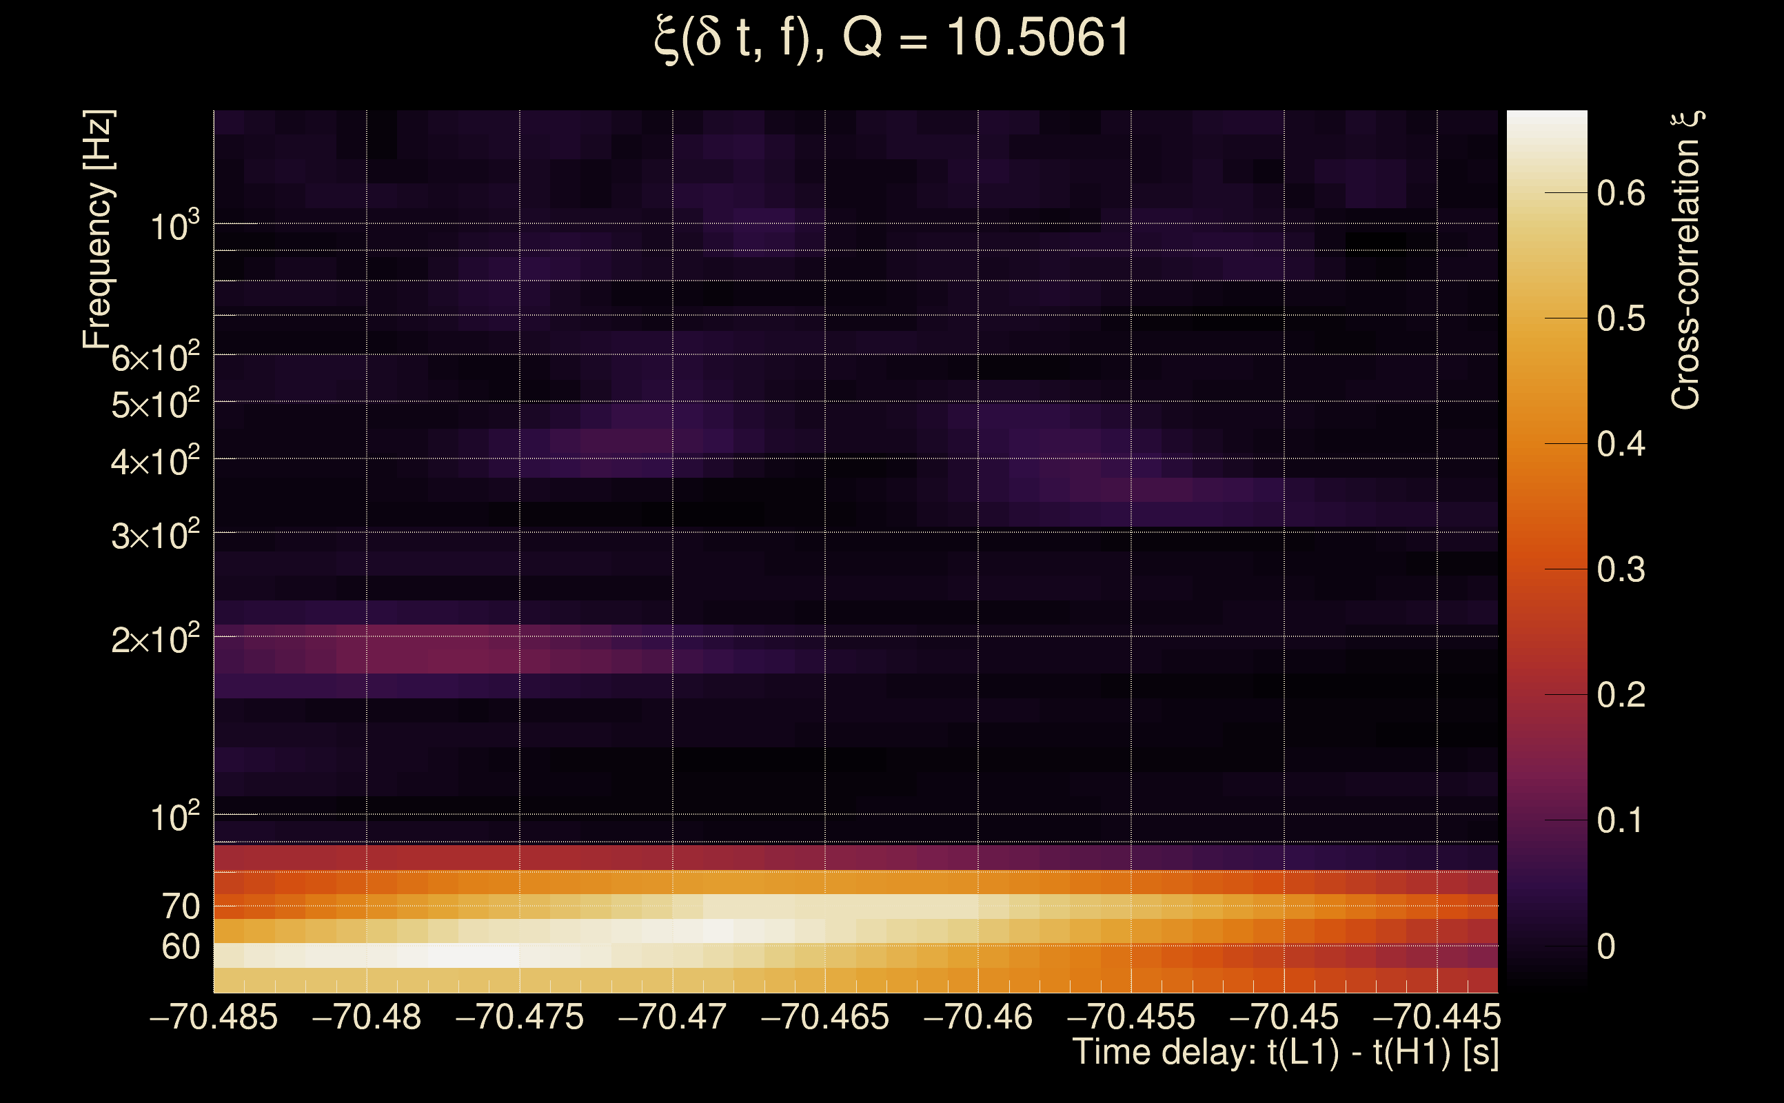This screenshot has width=1784, height=1103.
Task: Click the 70 Hz frequency tick label
Action: [180, 907]
